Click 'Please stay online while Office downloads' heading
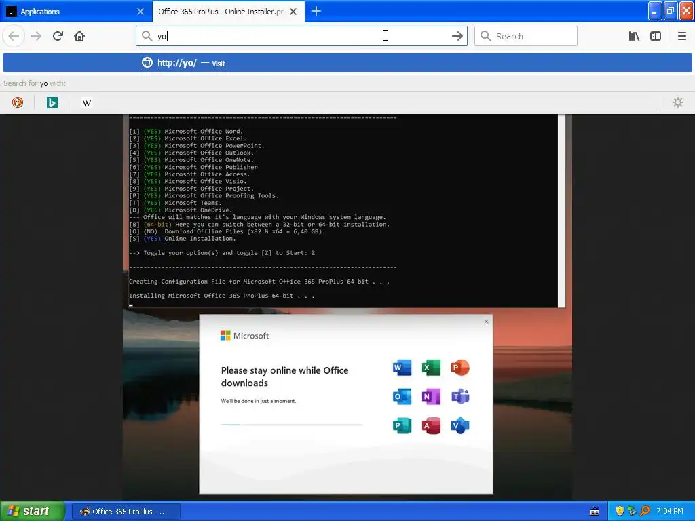 click(284, 377)
